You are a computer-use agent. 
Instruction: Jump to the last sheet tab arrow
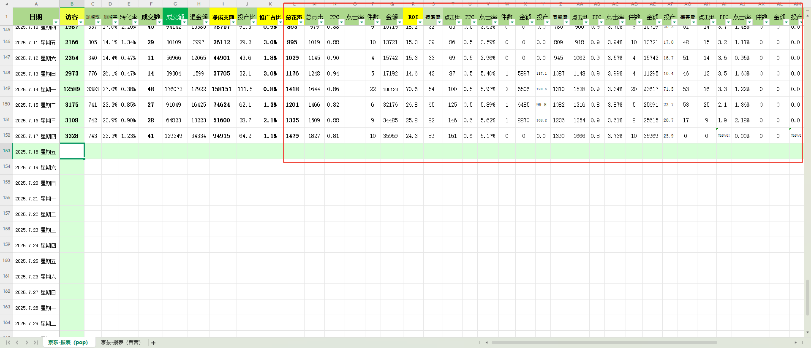(35, 343)
